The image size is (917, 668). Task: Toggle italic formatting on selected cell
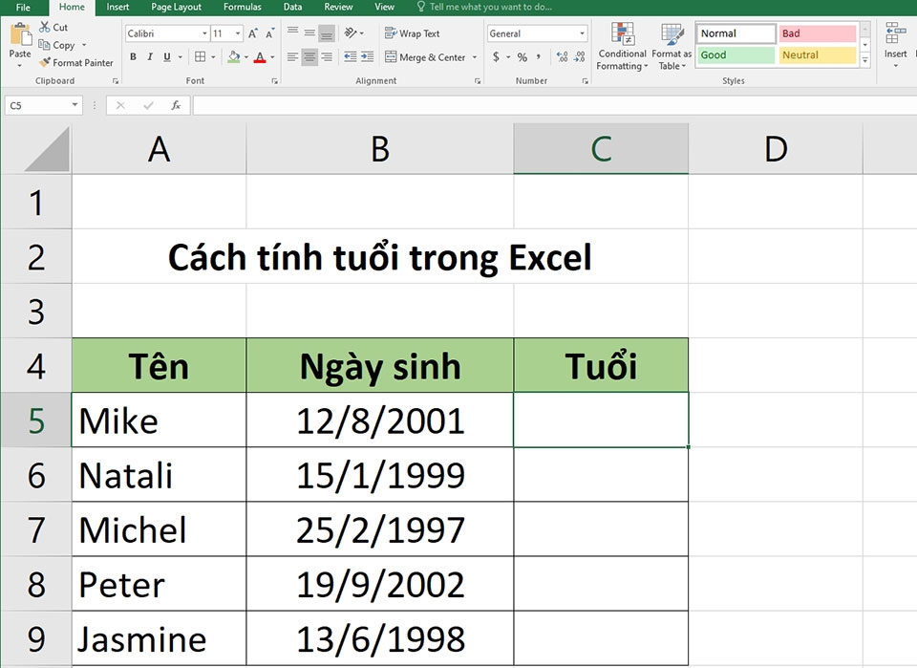pyautogui.click(x=150, y=56)
